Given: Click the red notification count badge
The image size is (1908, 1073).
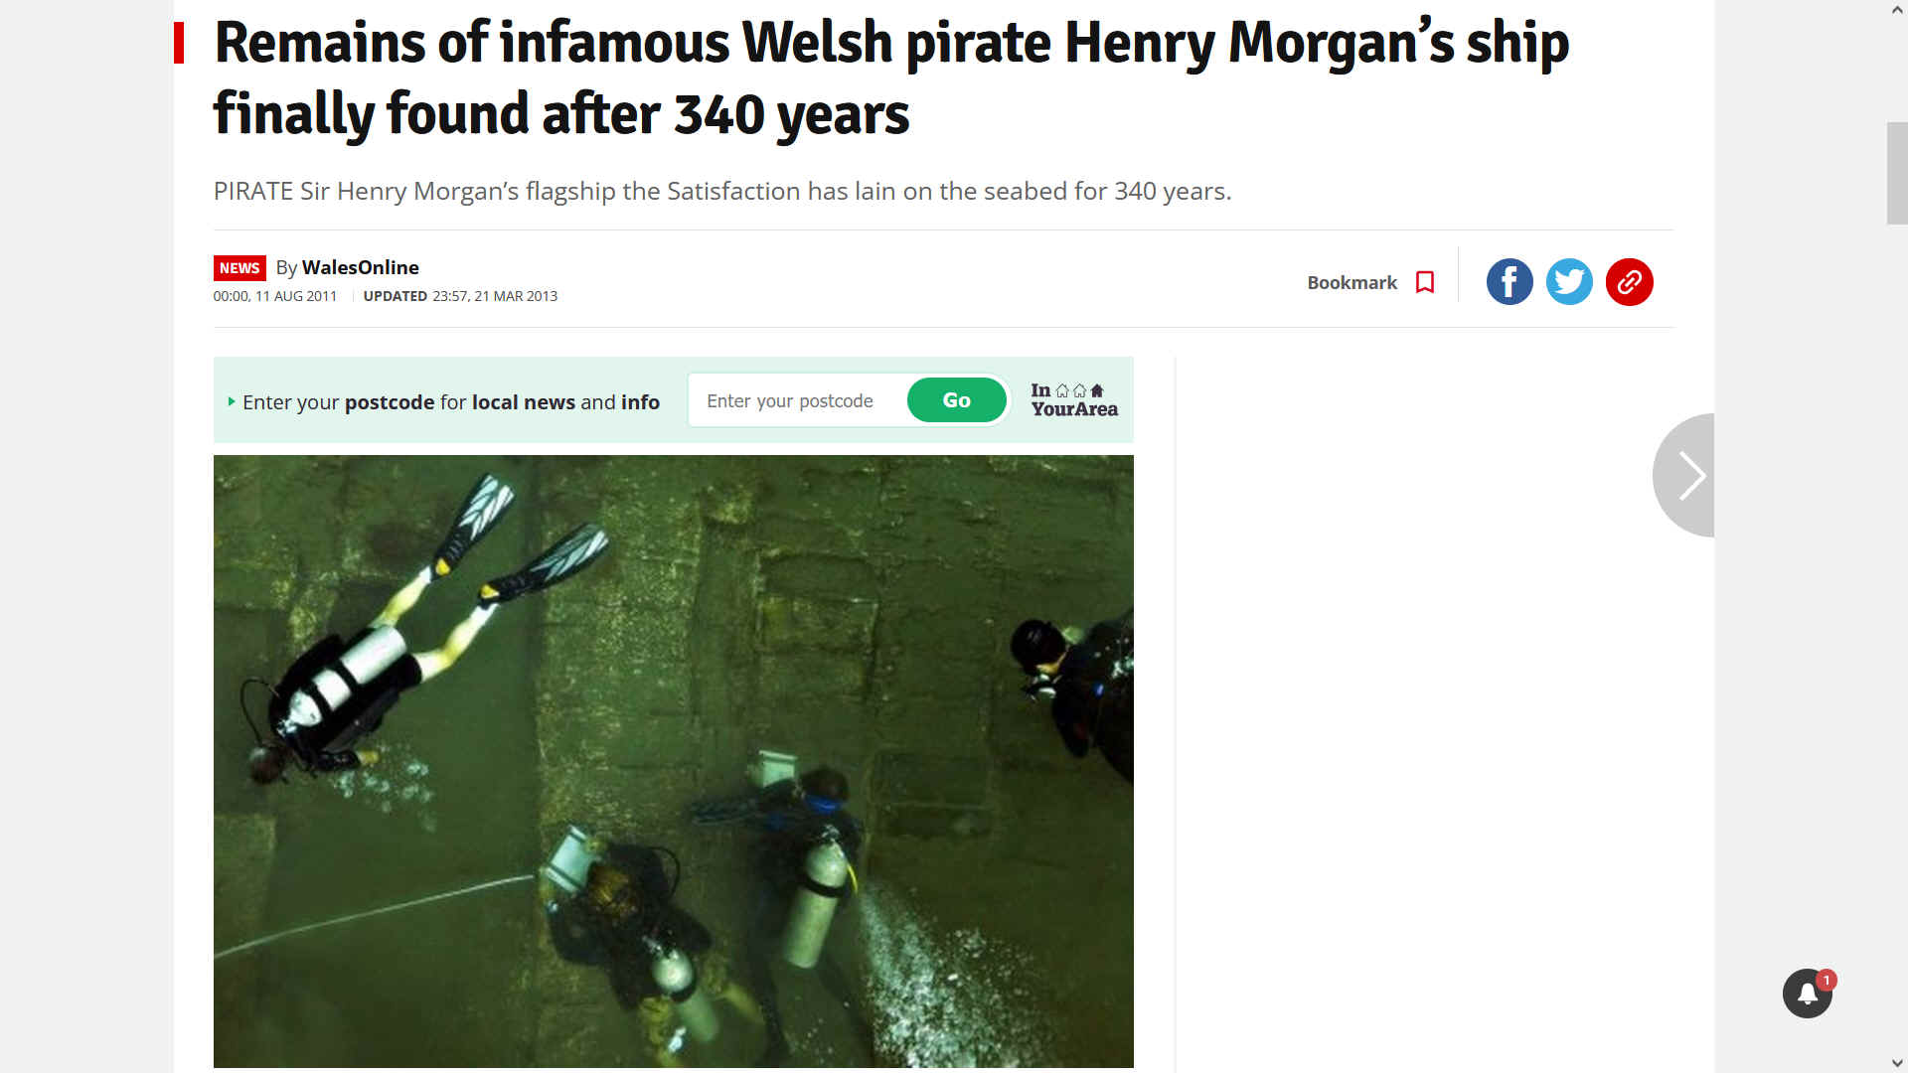Looking at the screenshot, I should [x=1827, y=981].
